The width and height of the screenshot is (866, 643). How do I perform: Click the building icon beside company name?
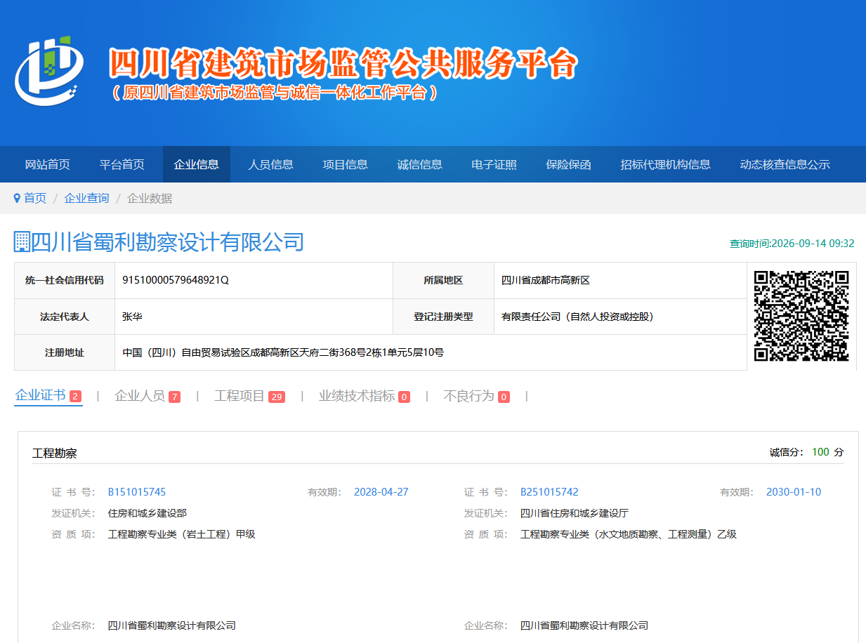22,241
